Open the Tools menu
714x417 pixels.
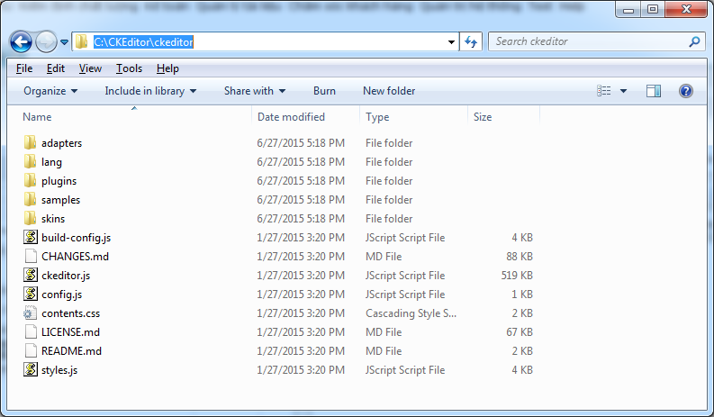coord(129,68)
